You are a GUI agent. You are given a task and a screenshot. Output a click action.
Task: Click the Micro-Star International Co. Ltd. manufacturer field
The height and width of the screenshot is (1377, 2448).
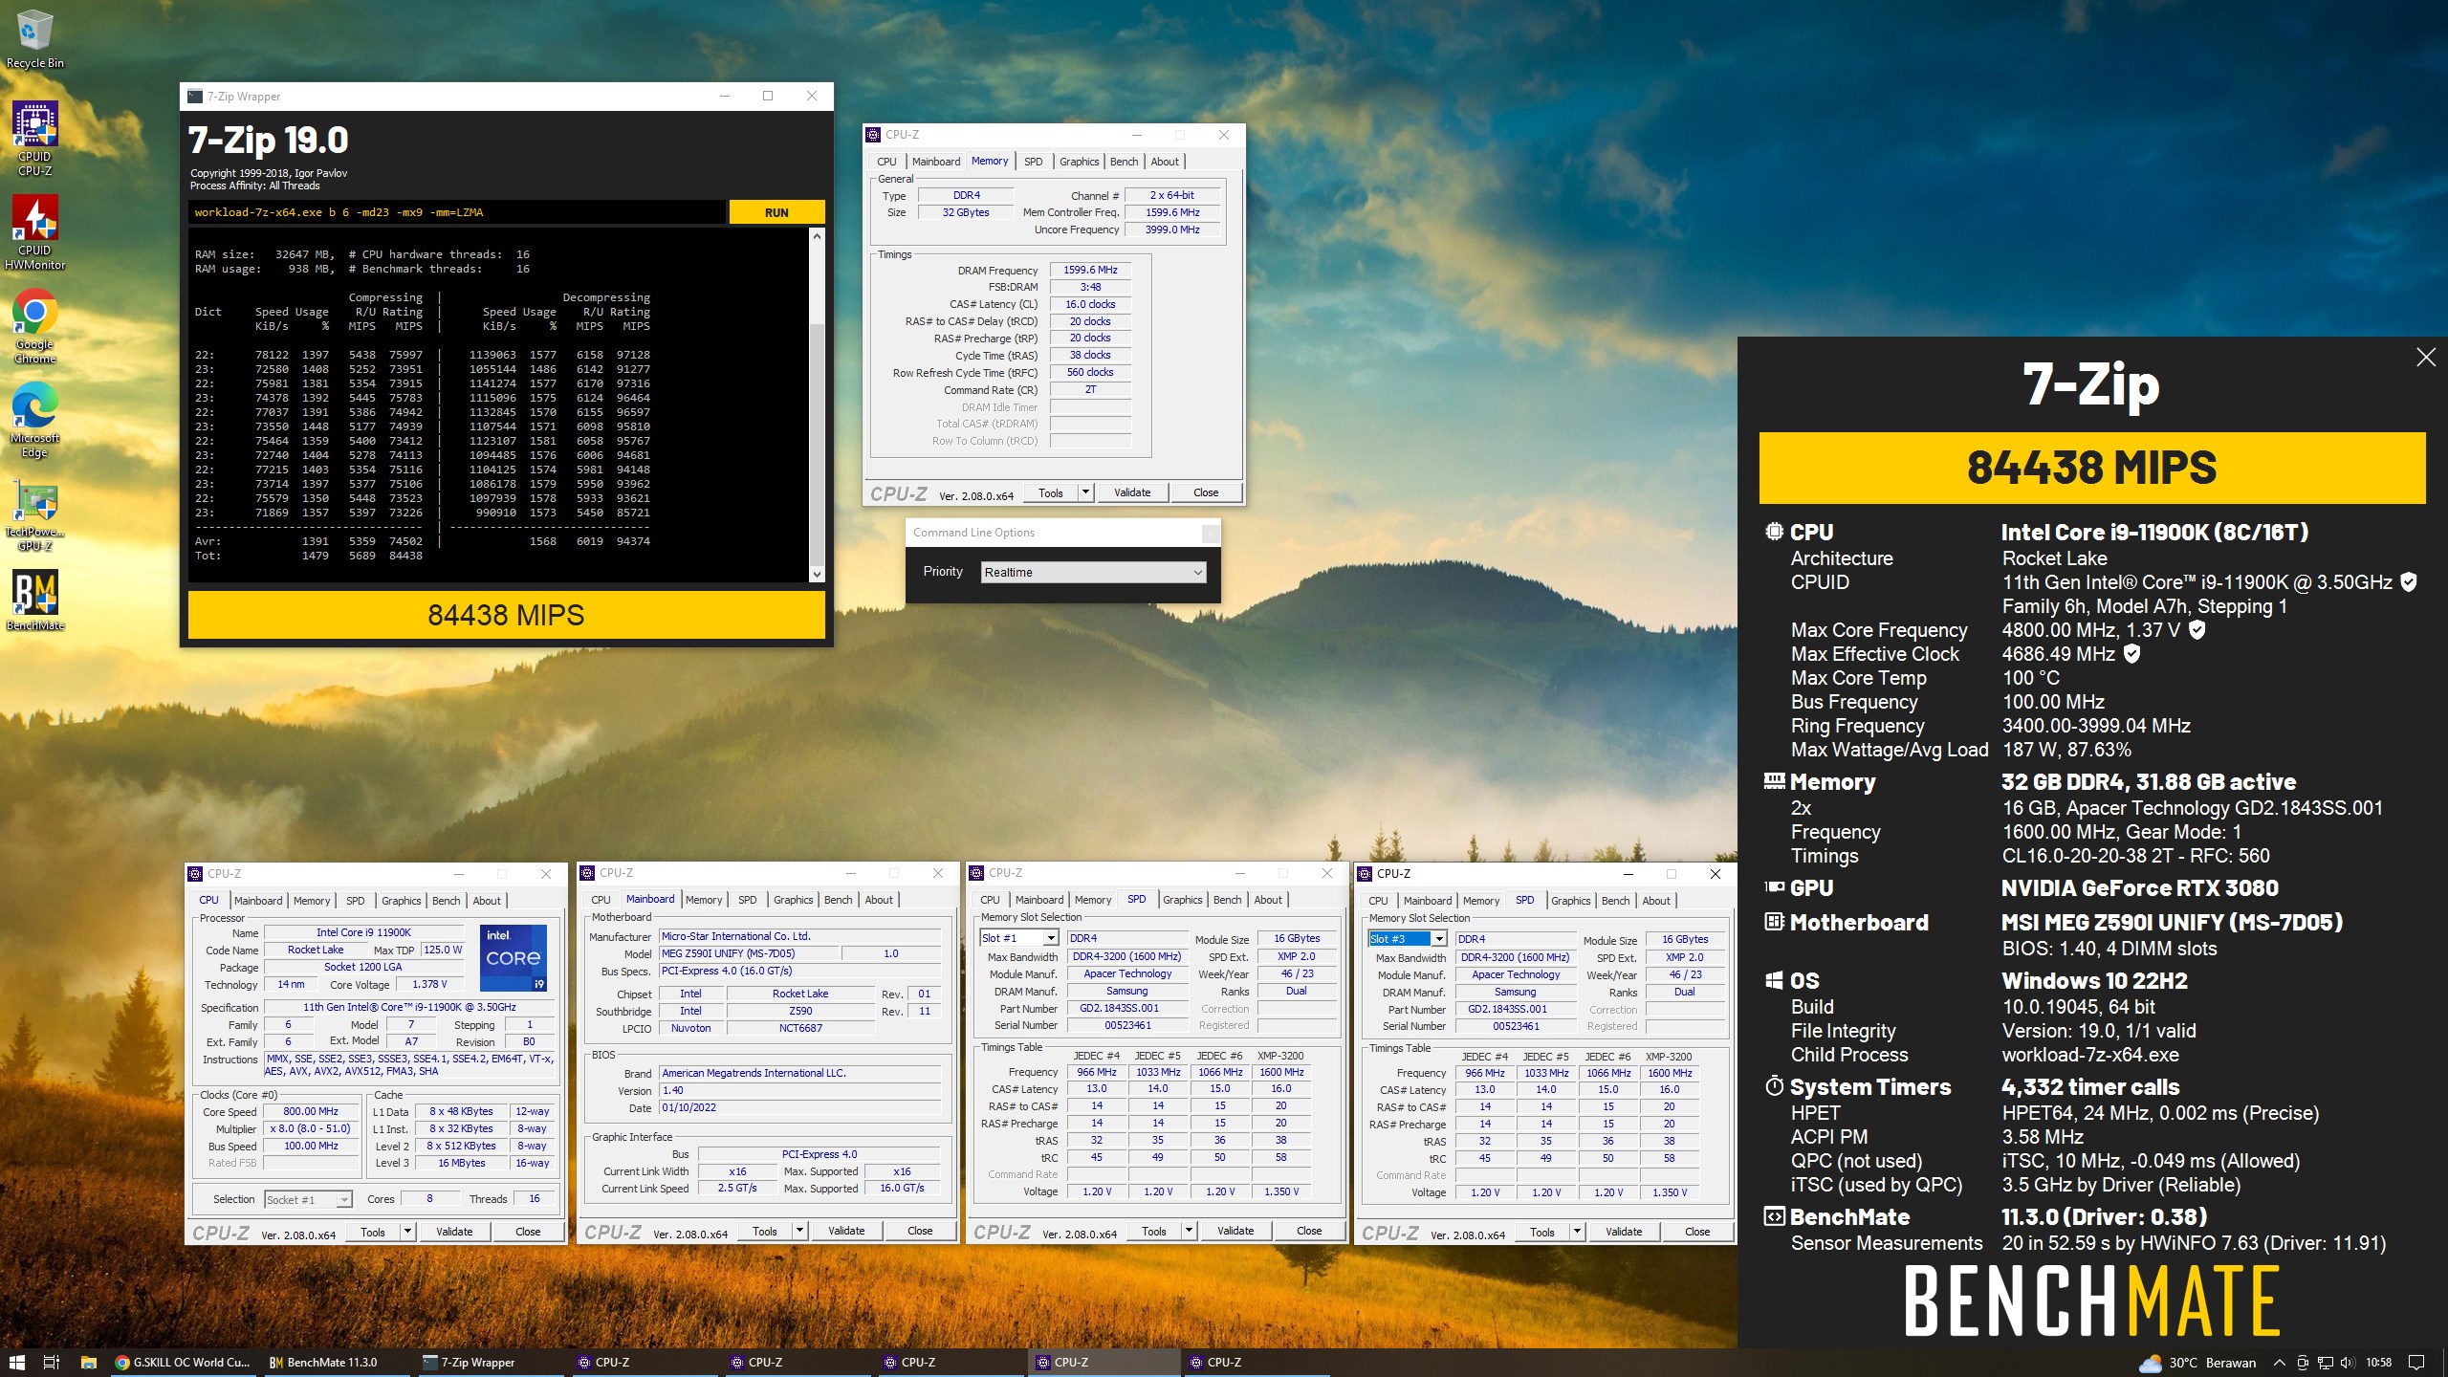[x=799, y=936]
